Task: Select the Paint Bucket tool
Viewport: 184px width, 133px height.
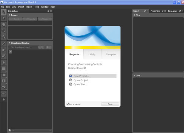Action: tap(3, 50)
